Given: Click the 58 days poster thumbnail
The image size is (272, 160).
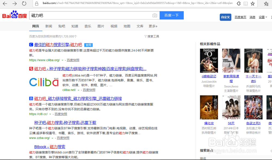Looking at the screenshot, I should 231,107.
